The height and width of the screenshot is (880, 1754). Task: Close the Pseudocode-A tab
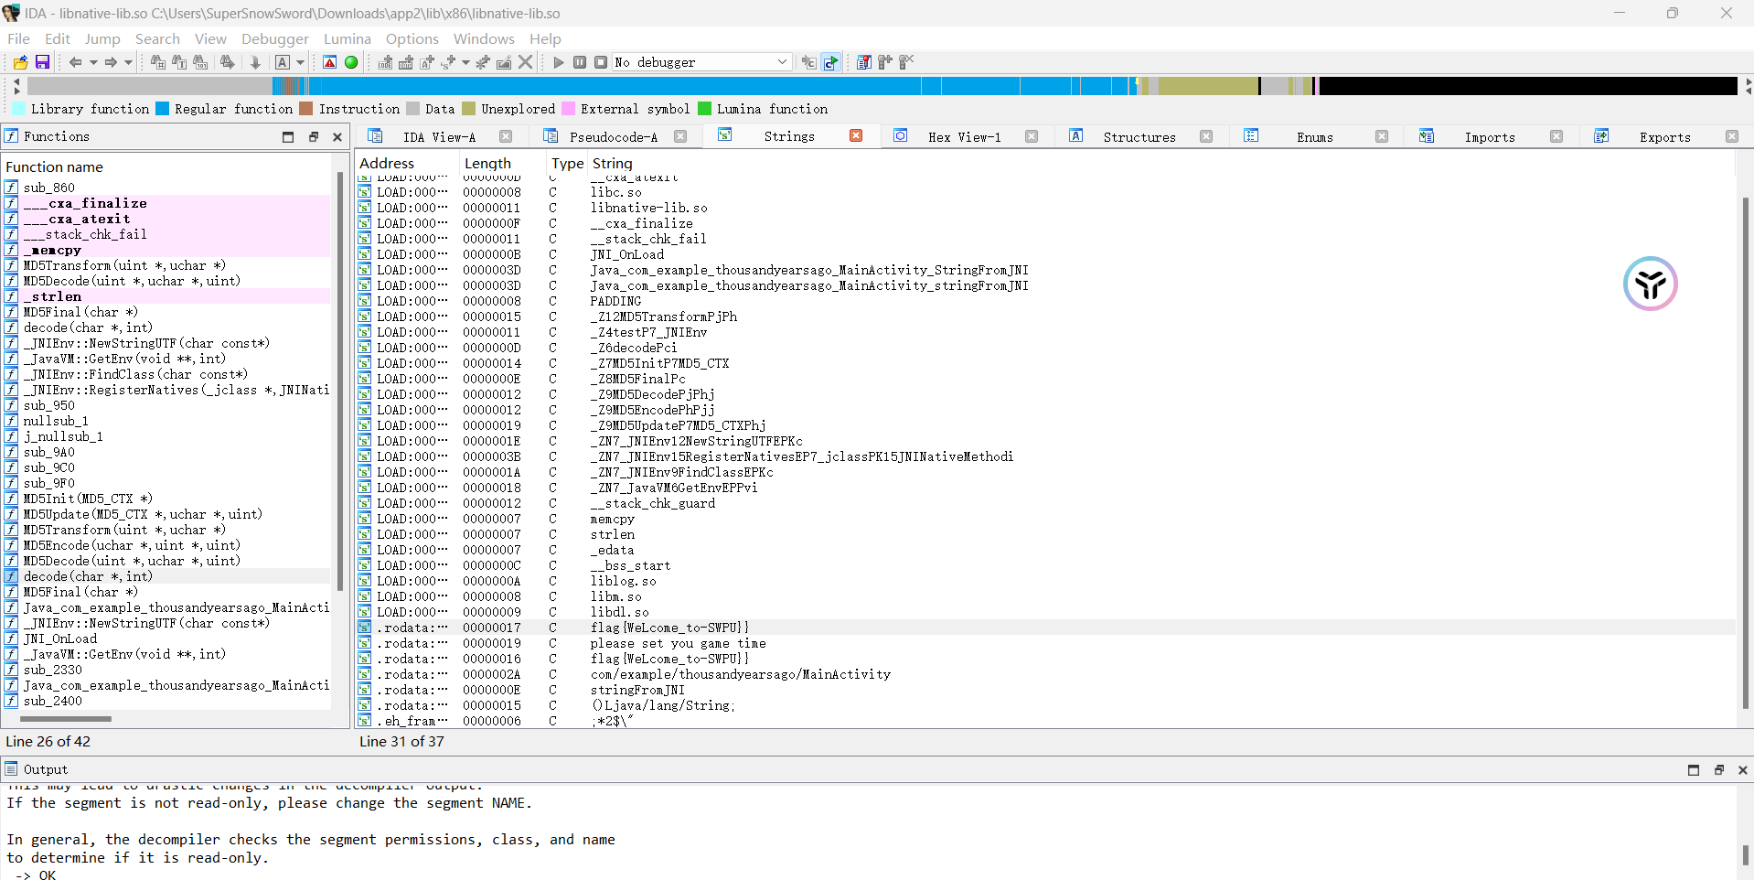coord(680,136)
